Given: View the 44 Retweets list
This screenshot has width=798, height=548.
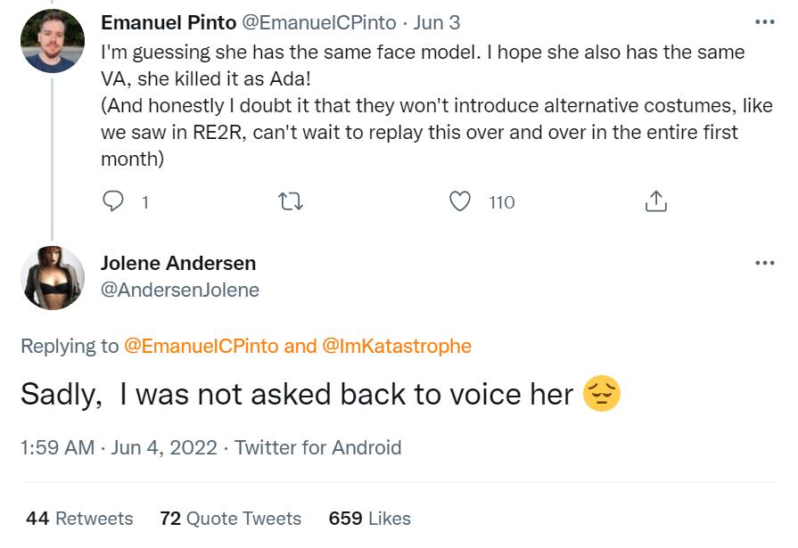Looking at the screenshot, I should tap(79, 518).
